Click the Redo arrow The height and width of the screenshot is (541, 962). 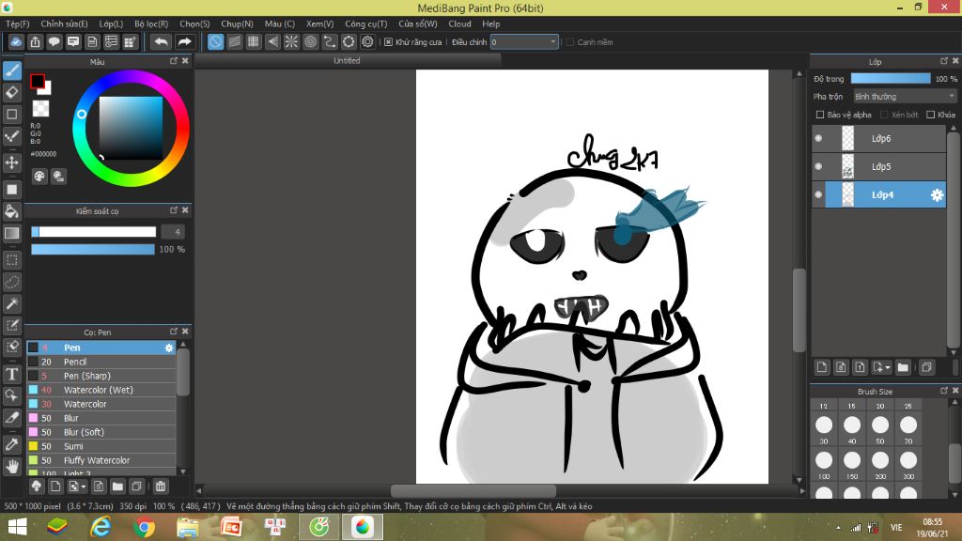[184, 41]
